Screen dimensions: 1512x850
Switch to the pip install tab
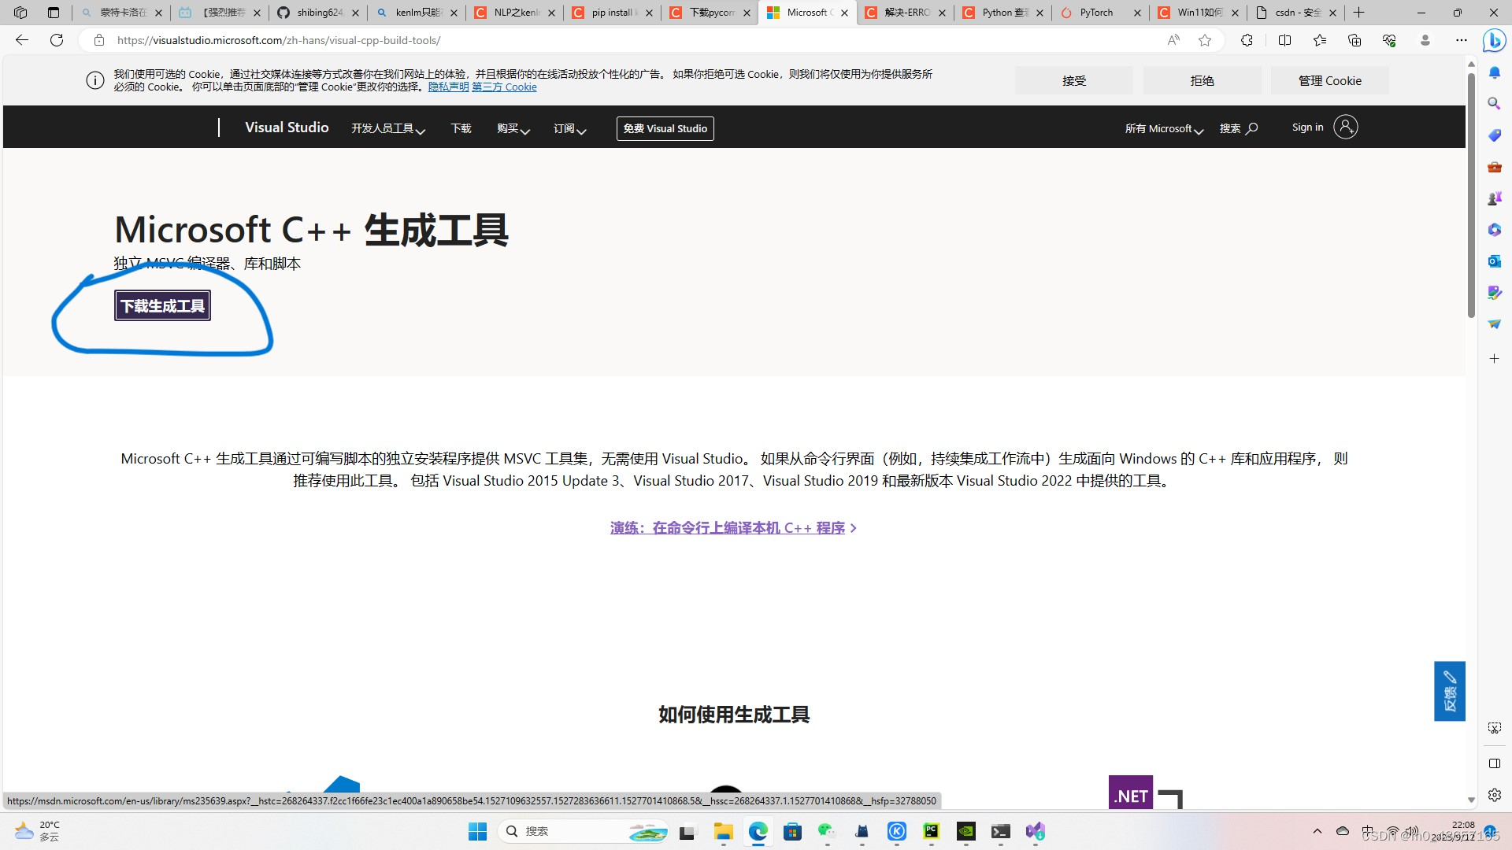click(x=613, y=13)
